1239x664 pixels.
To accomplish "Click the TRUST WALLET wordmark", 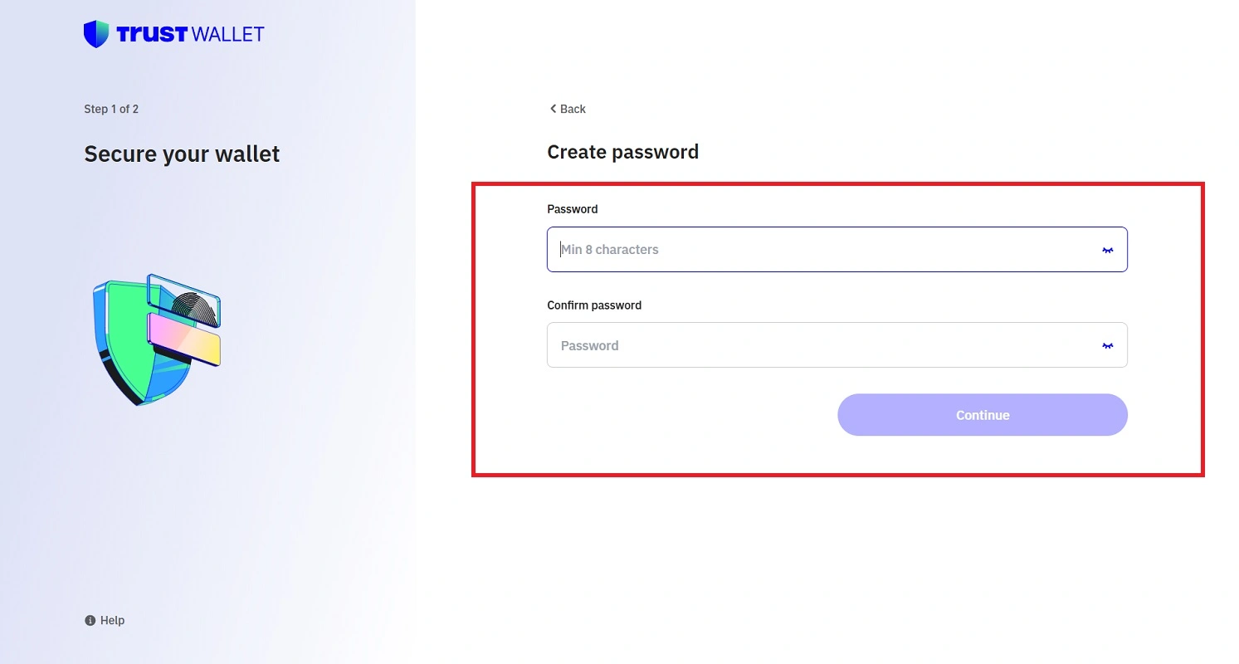I will pyautogui.click(x=193, y=33).
